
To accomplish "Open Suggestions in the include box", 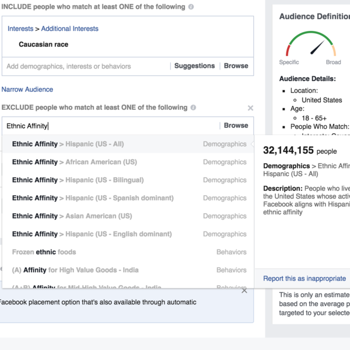I will coord(194,66).
